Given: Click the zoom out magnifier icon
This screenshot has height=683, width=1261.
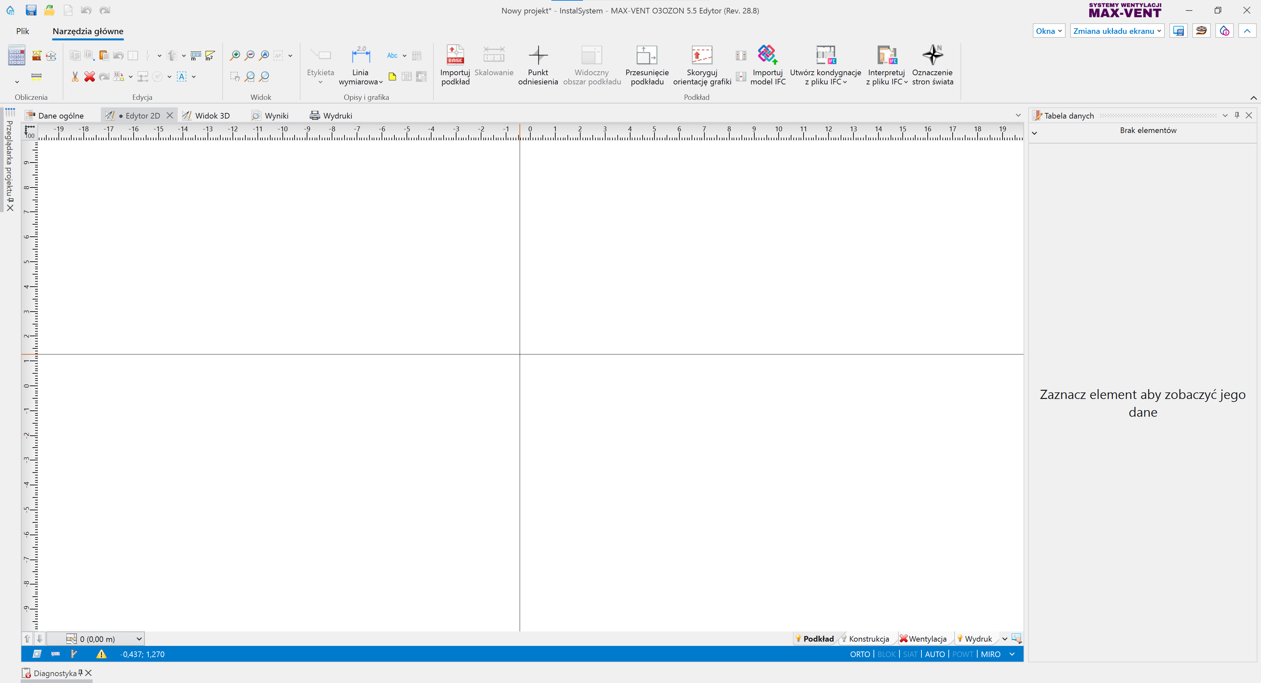Looking at the screenshot, I should click(x=250, y=55).
